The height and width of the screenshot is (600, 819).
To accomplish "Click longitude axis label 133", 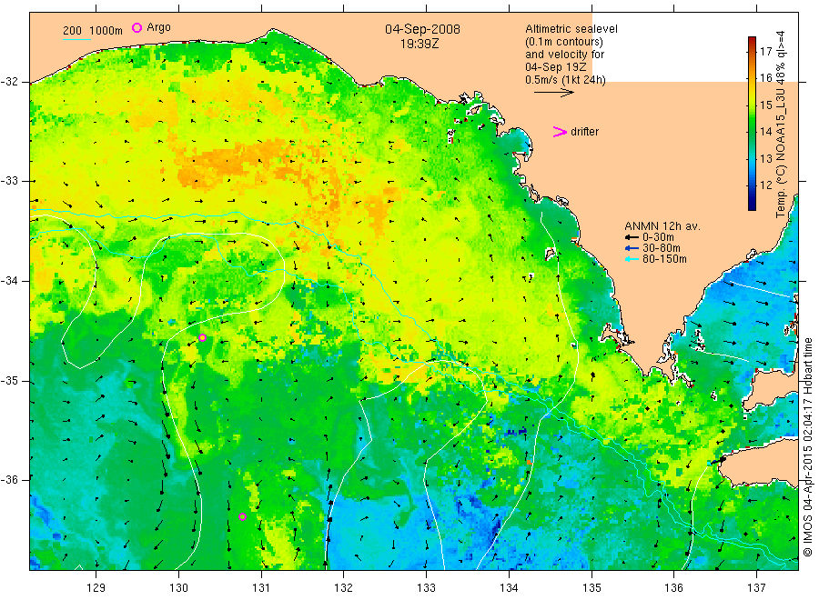I will pos(426,588).
